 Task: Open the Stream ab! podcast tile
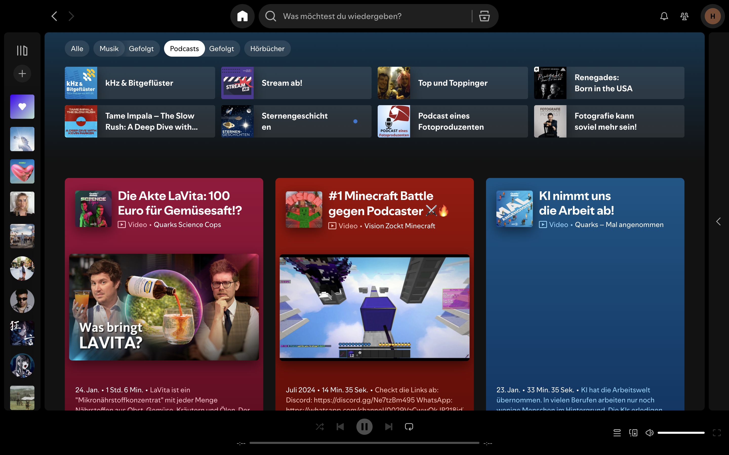296,83
